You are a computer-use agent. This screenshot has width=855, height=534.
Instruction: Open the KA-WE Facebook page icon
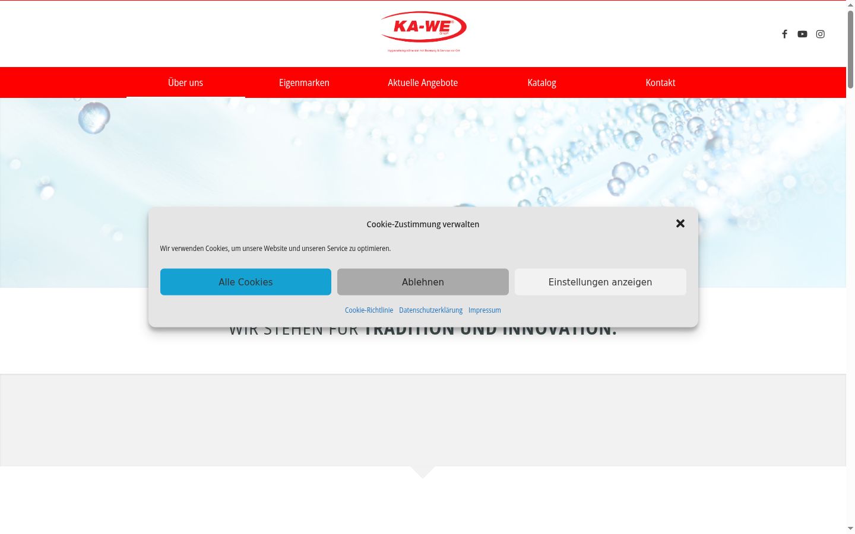784,34
